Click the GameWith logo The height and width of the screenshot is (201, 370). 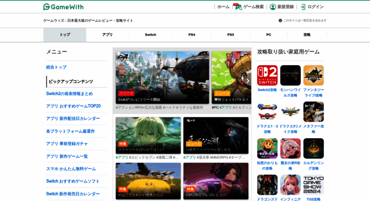coord(63,7)
